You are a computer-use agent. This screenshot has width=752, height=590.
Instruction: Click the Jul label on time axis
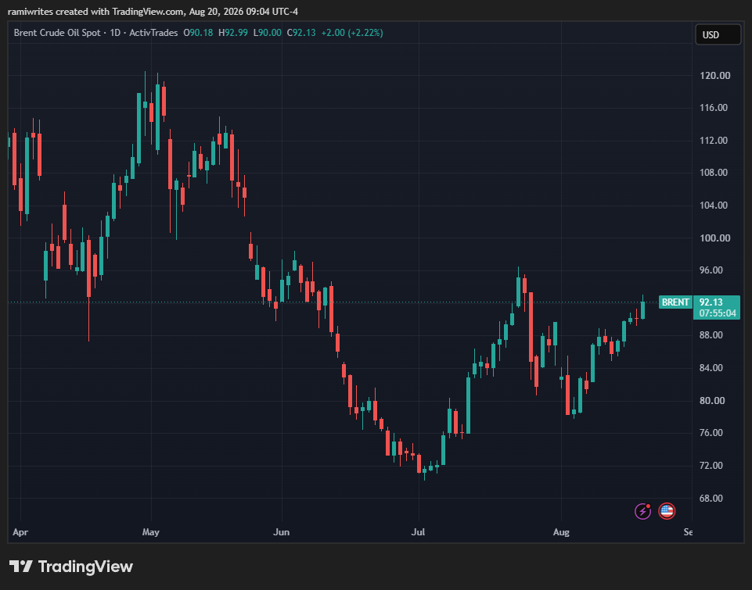(x=418, y=532)
